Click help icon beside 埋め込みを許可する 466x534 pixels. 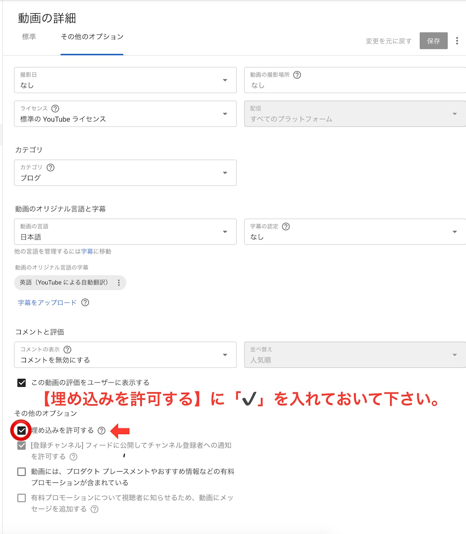[102, 431]
